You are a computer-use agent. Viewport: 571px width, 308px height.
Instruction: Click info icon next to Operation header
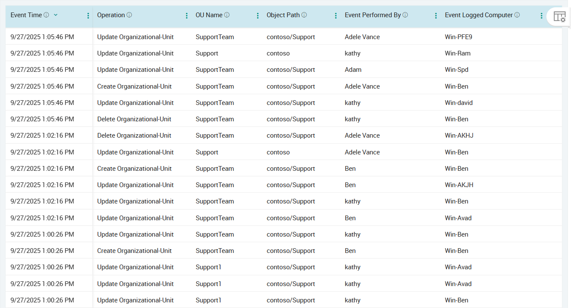129,15
